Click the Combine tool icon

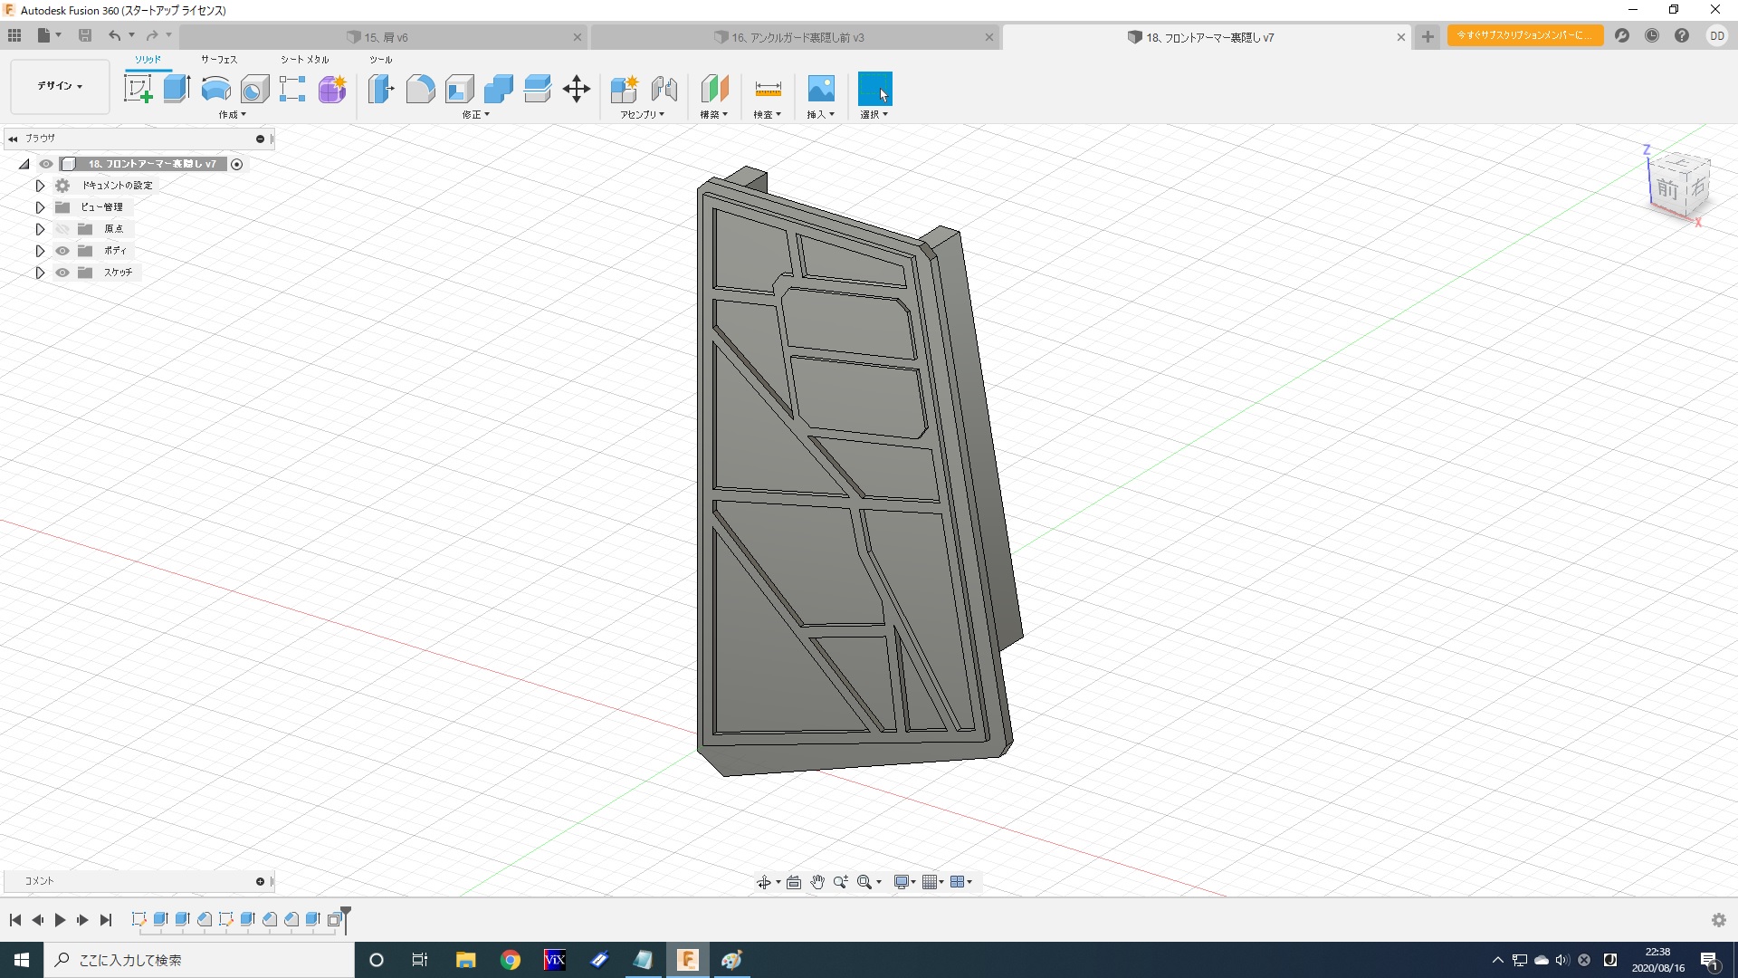pos(499,89)
